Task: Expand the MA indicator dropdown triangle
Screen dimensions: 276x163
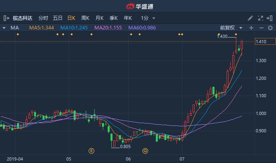Action: (4, 28)
